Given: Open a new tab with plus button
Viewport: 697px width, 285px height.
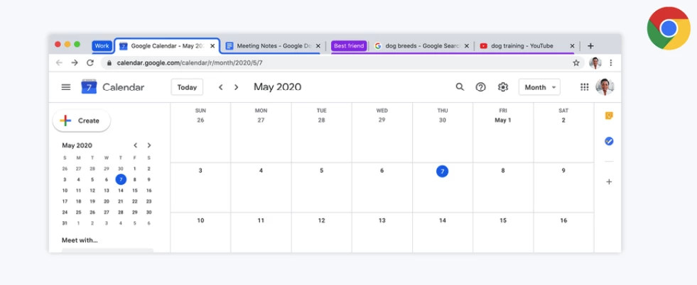Looking at the screenshot, I should click(x=590, y=45).
